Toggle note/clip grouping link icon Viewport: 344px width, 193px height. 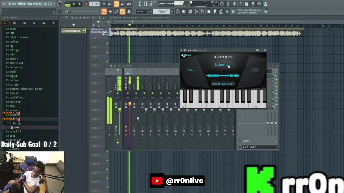point(123,12)
